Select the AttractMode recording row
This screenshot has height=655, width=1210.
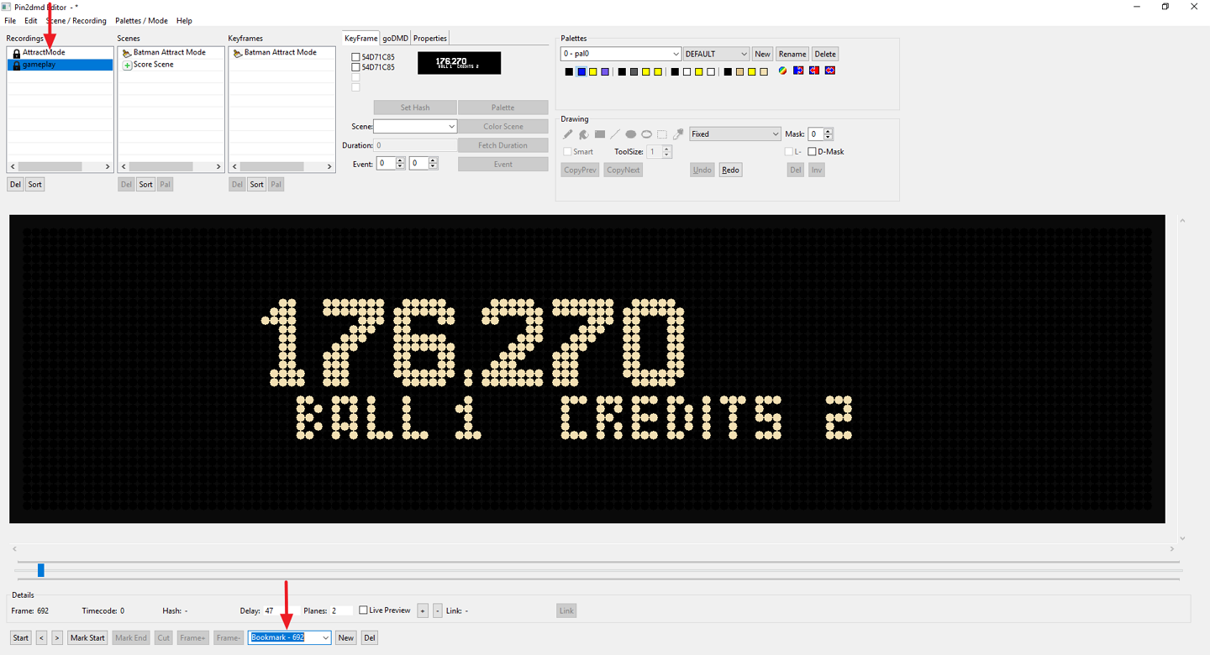pos(60,53)
